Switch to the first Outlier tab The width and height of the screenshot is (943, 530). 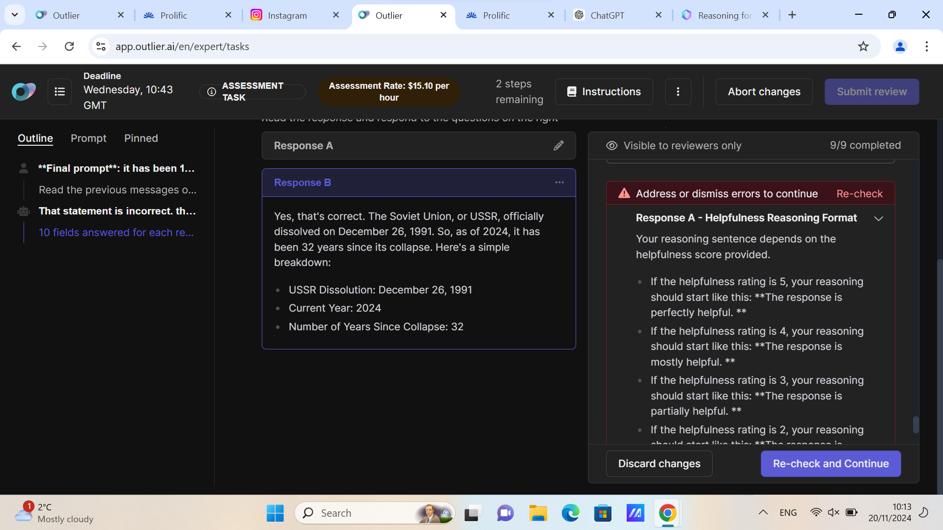(79, 15)
